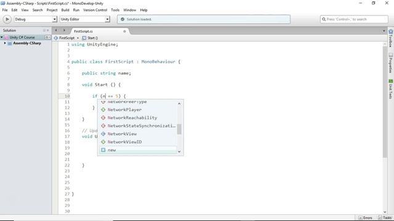Open the File menu
Image resolution: width=394 pixels, height=221 pixels.
tap(5, 10)
